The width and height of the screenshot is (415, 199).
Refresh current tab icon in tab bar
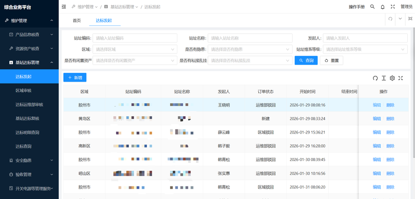pos(390,19)
